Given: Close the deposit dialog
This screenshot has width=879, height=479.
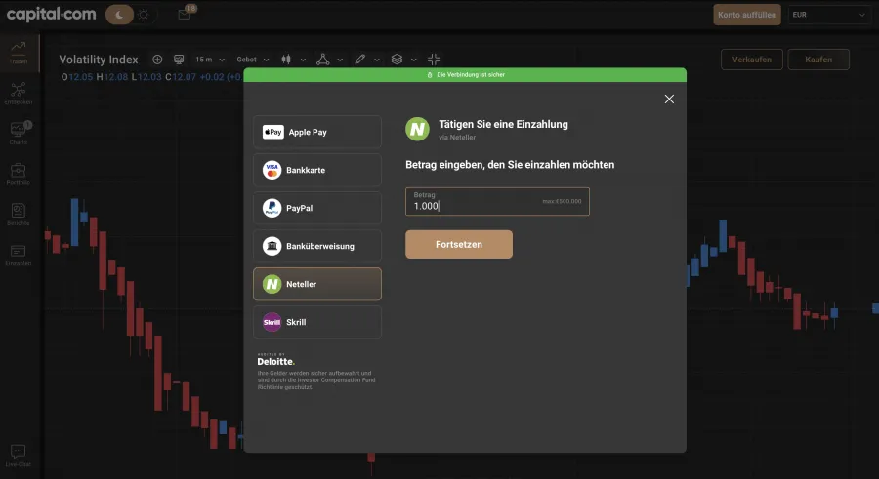Looking at the screenshot, I should click(669, 99).
